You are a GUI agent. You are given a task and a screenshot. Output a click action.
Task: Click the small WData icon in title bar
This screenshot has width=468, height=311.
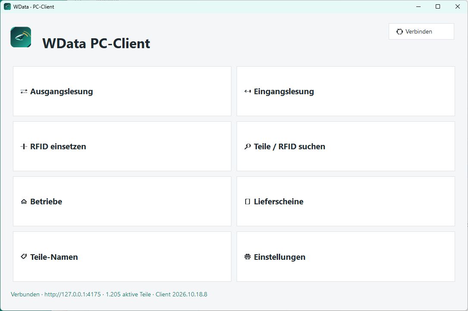[7, 6]
